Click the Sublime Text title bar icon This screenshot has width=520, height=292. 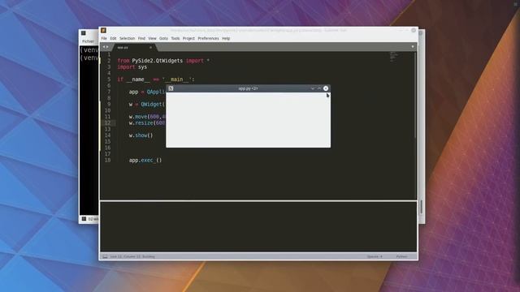point(103,30)
